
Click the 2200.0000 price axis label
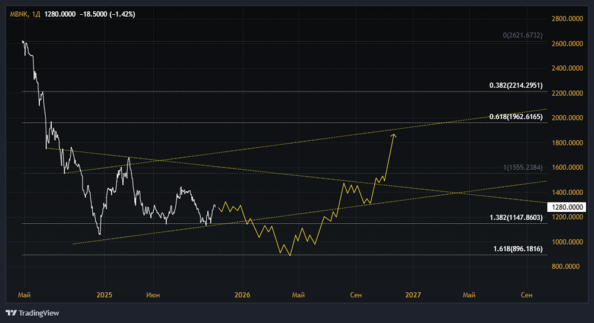pos(567,93)
